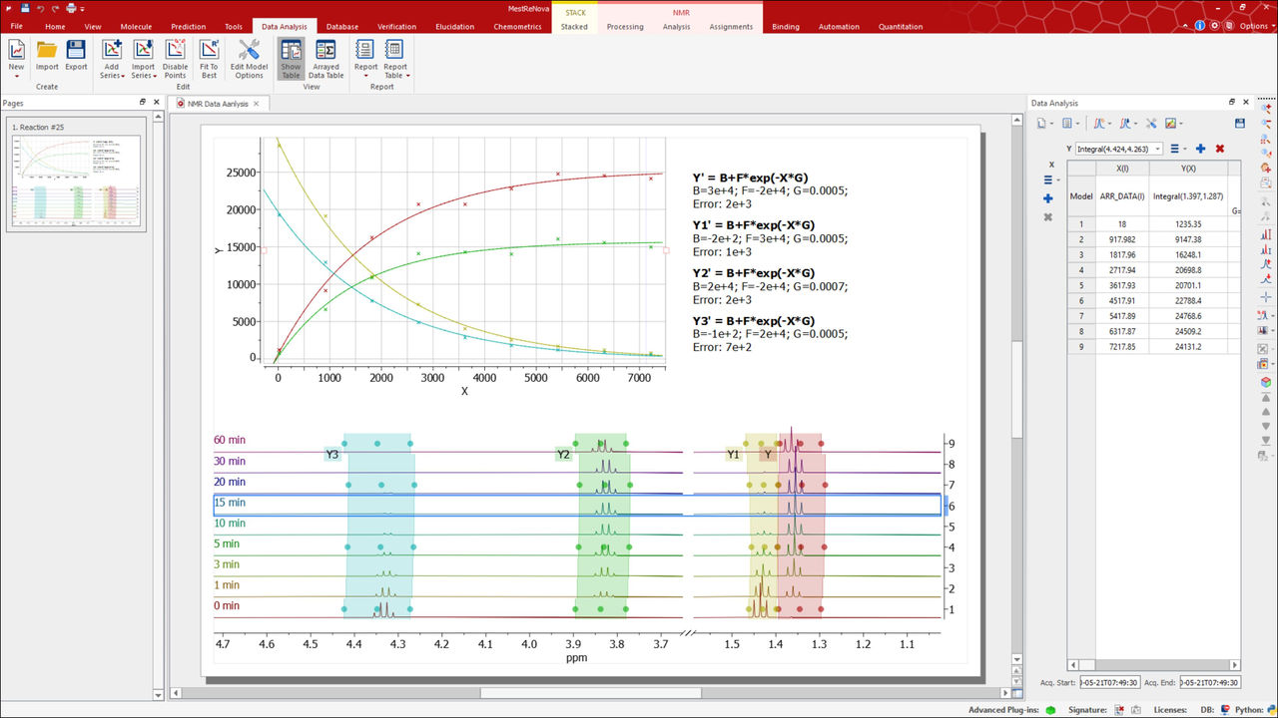1278x718 pixels.
Task: Click the red X to delete Y series
Action: [x=1220, y=149]
